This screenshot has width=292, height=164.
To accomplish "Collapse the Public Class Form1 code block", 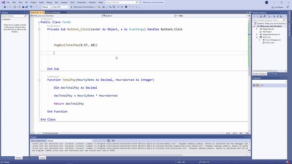I will 39,22.
